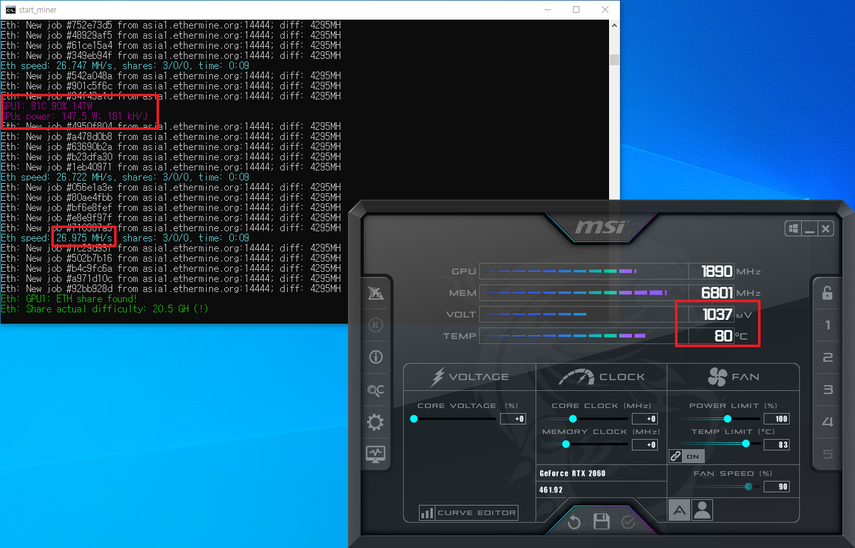Click the profile lock padlock icon
Image resolution: width=855 pixels, height=548 pixels.
(x=827, y=293)
